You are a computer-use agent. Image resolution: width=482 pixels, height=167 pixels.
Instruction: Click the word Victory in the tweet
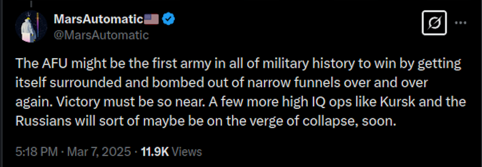click(78, 102)
